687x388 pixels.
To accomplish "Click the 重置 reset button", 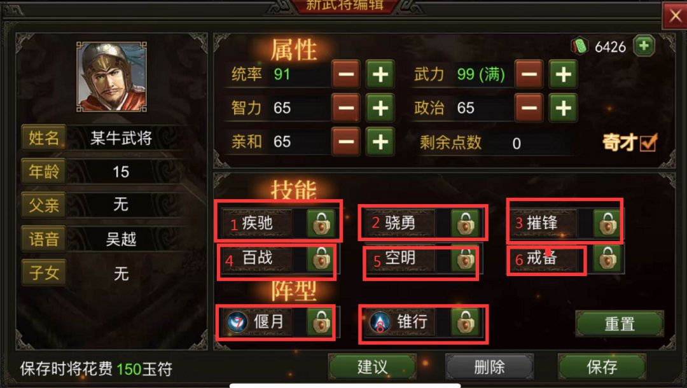I will 620,324.
